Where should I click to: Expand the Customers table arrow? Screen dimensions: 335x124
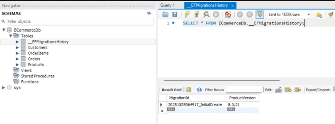click(17, 48)
